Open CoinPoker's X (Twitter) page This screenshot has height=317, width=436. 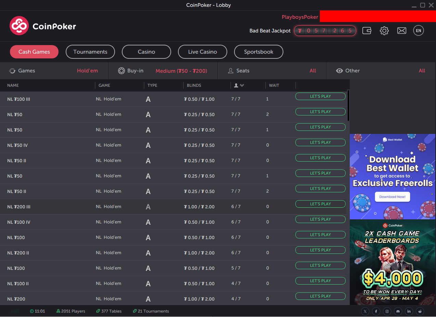tap(365, 311)
